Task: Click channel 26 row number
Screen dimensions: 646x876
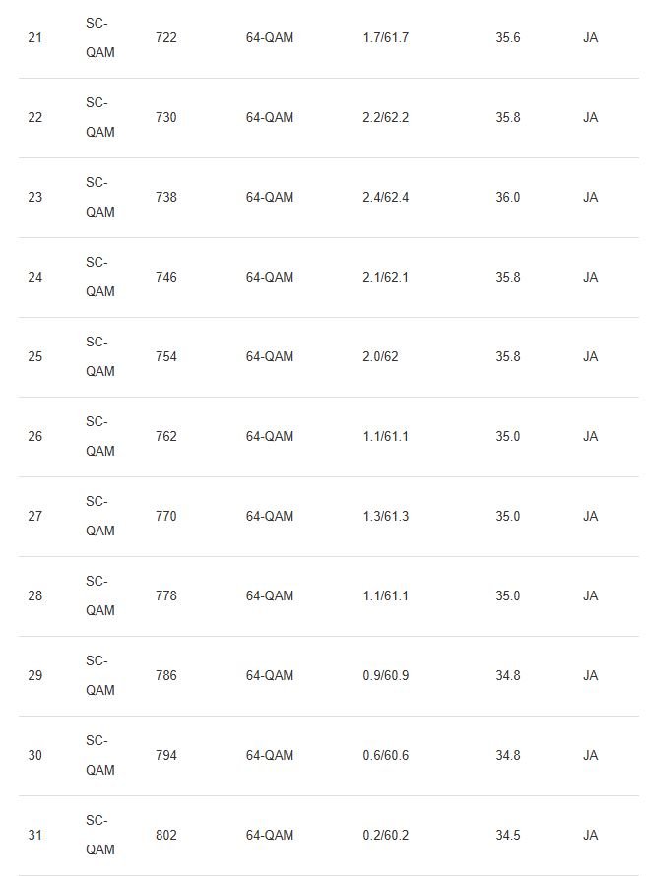Action: pos(35,436)
